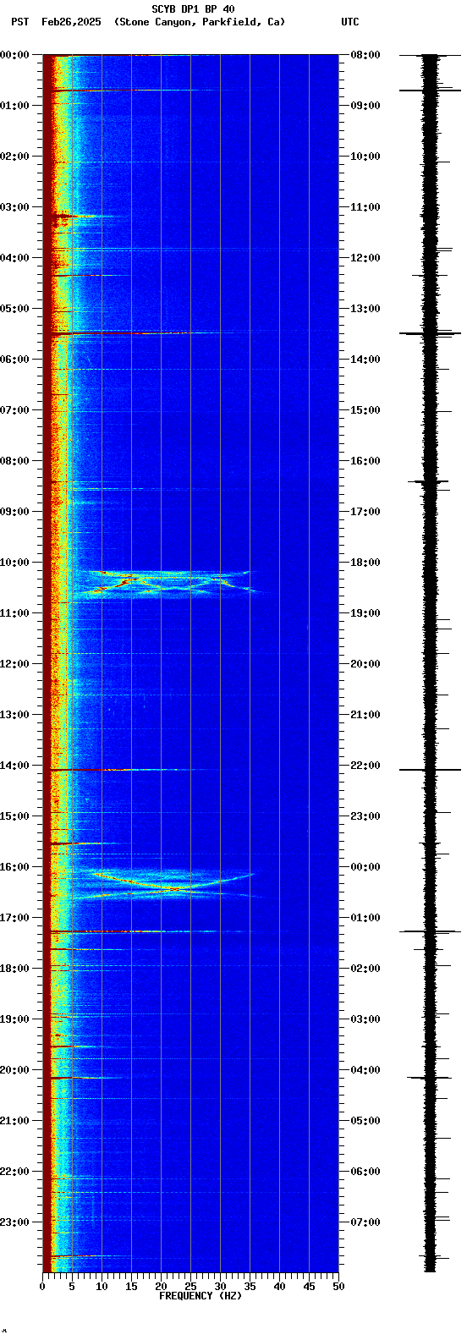Click the title text 'SCYB DP1 BP 40'
Image resolution: width=467 pixels, height=1340 pixels.
pyautogui.click(x=193, y=9)
